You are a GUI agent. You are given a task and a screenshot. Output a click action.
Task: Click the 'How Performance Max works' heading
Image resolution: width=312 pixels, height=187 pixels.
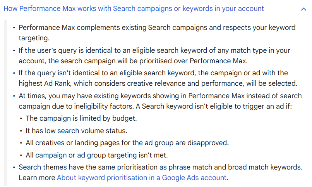coord(134,9)
